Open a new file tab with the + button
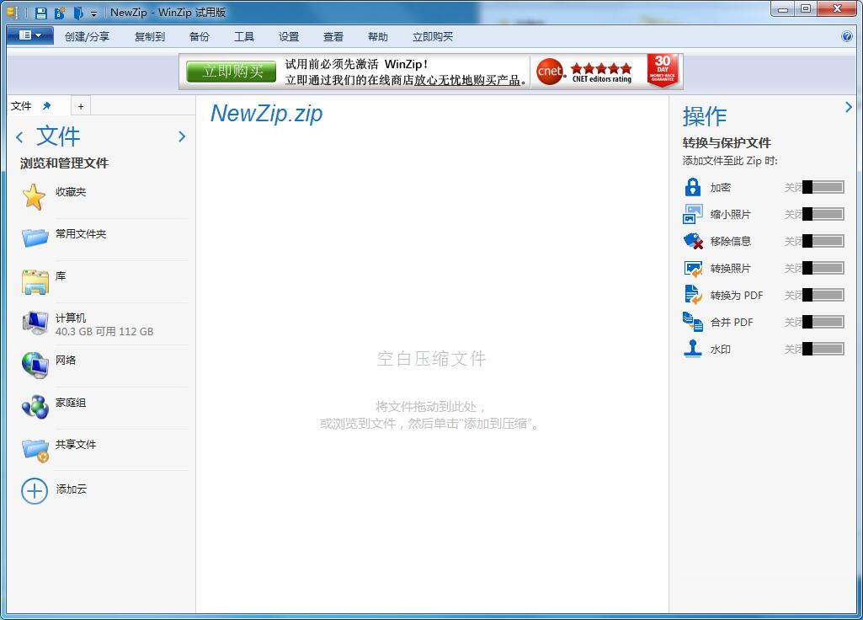This screenshot has height=620, width=863. [80, 105]
